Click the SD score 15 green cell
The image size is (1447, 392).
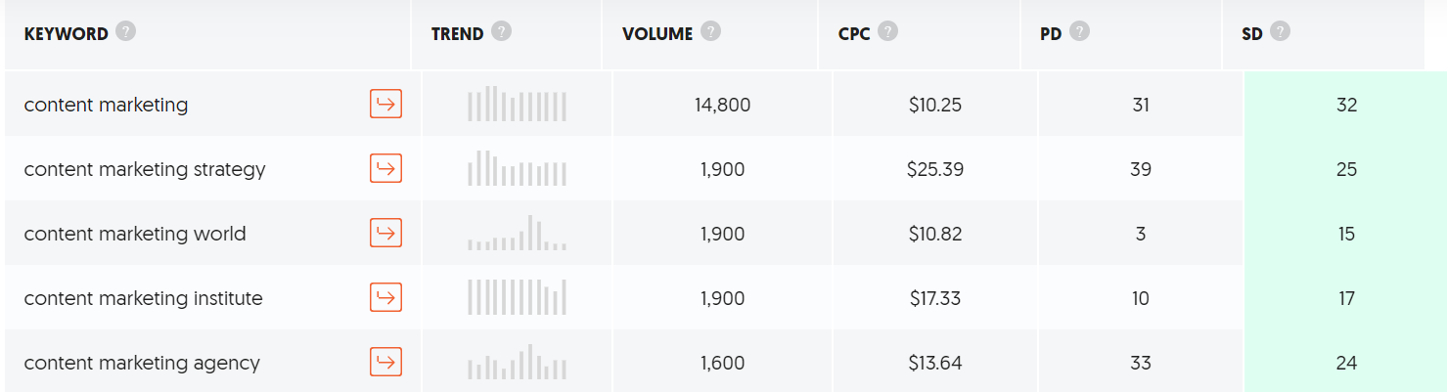point(1346,234)
